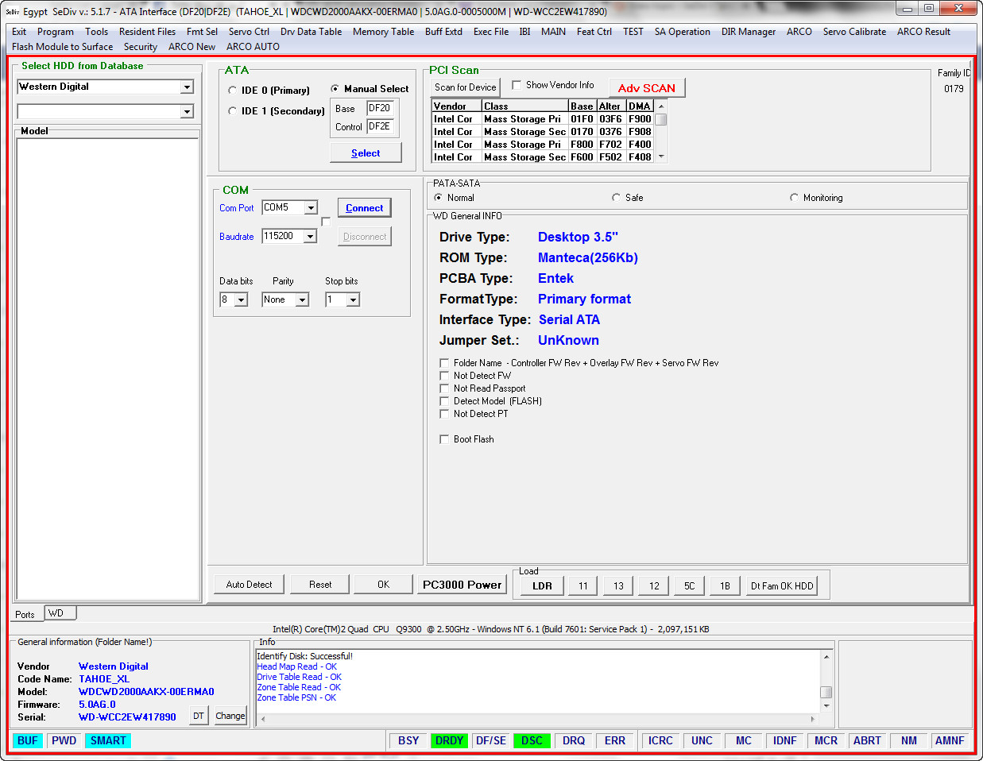The width and height of the screenshot is (983, 761).
Task: Enable the Show Vendor Info checkbox
Action: tap(517, 85)
